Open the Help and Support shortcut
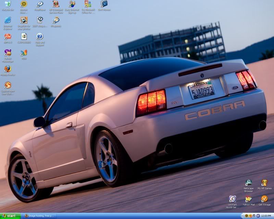The width and height of the screenshot is (274, 219). click(x=40, y=37)
